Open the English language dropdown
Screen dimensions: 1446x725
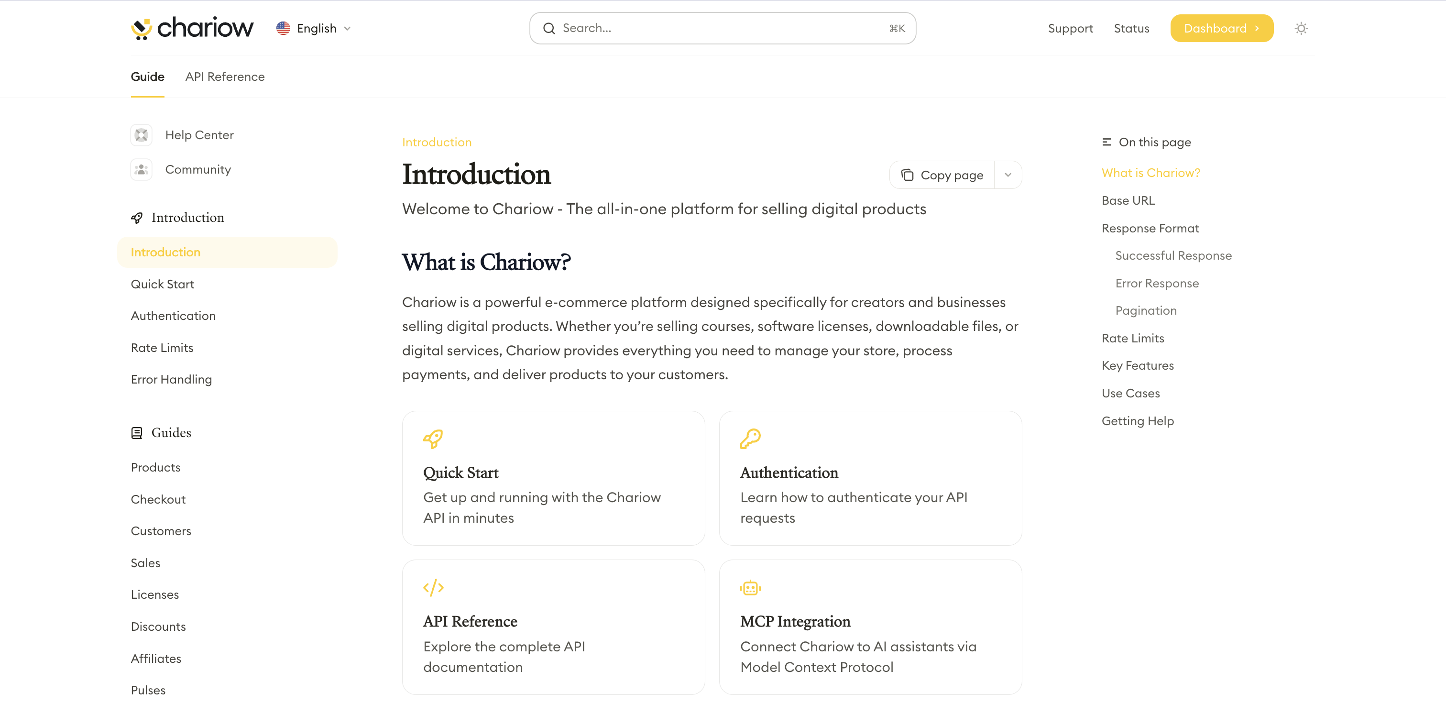point(314,28)
